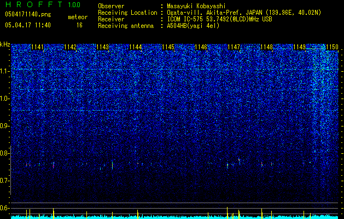Select the A504HB(yagi 4el) antenna text

tap(193, 26)
